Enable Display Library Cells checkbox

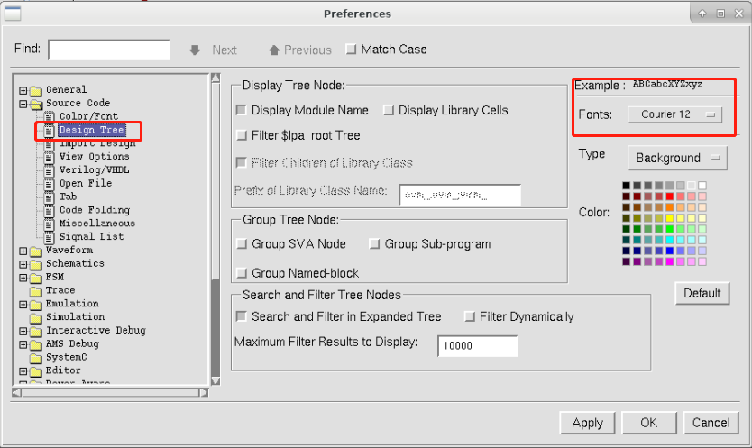point(389,110)
